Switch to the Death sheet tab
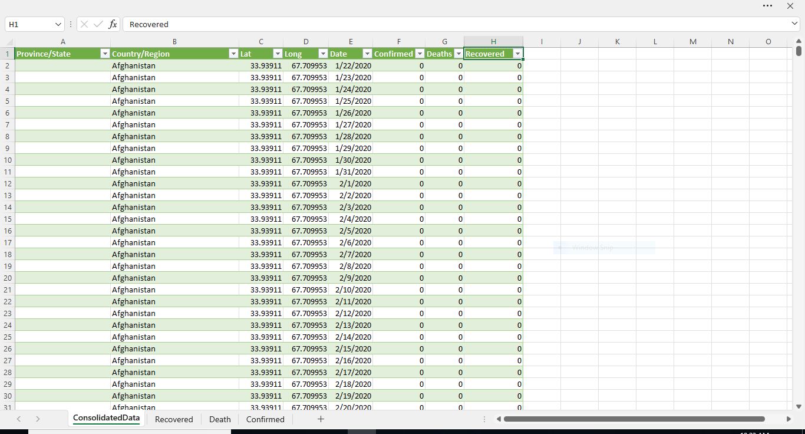Viewport: 805px width, 434px height. coord(220,419)
